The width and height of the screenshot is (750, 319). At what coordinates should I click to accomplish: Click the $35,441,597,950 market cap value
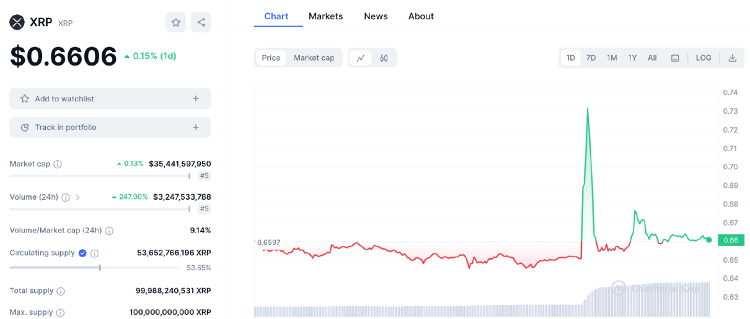point(180,164)
